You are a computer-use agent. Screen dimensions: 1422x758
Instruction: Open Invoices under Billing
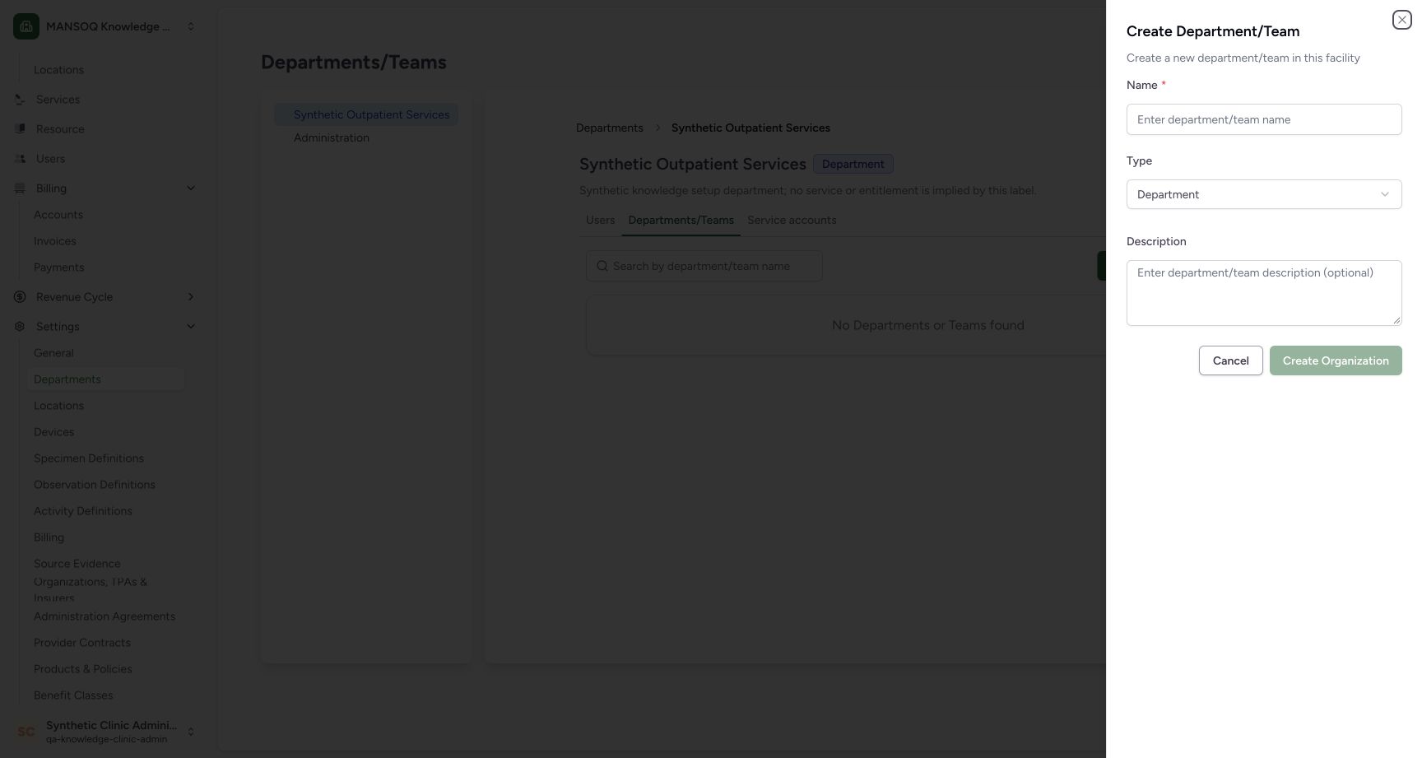55,241
